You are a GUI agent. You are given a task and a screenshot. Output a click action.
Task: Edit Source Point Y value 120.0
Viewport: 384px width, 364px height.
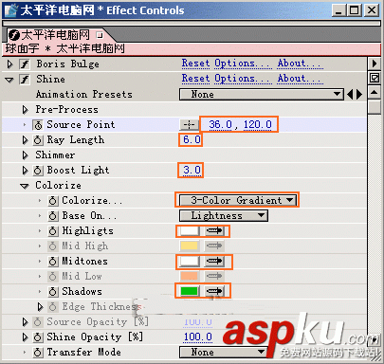[257, 124]
